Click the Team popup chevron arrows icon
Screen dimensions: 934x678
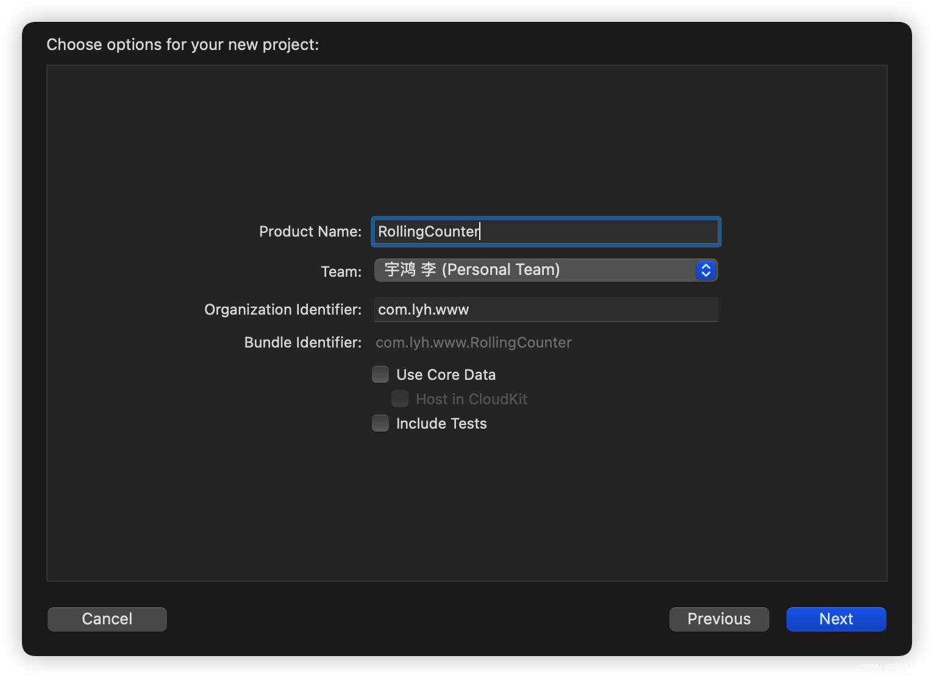(x=705, y=270)
